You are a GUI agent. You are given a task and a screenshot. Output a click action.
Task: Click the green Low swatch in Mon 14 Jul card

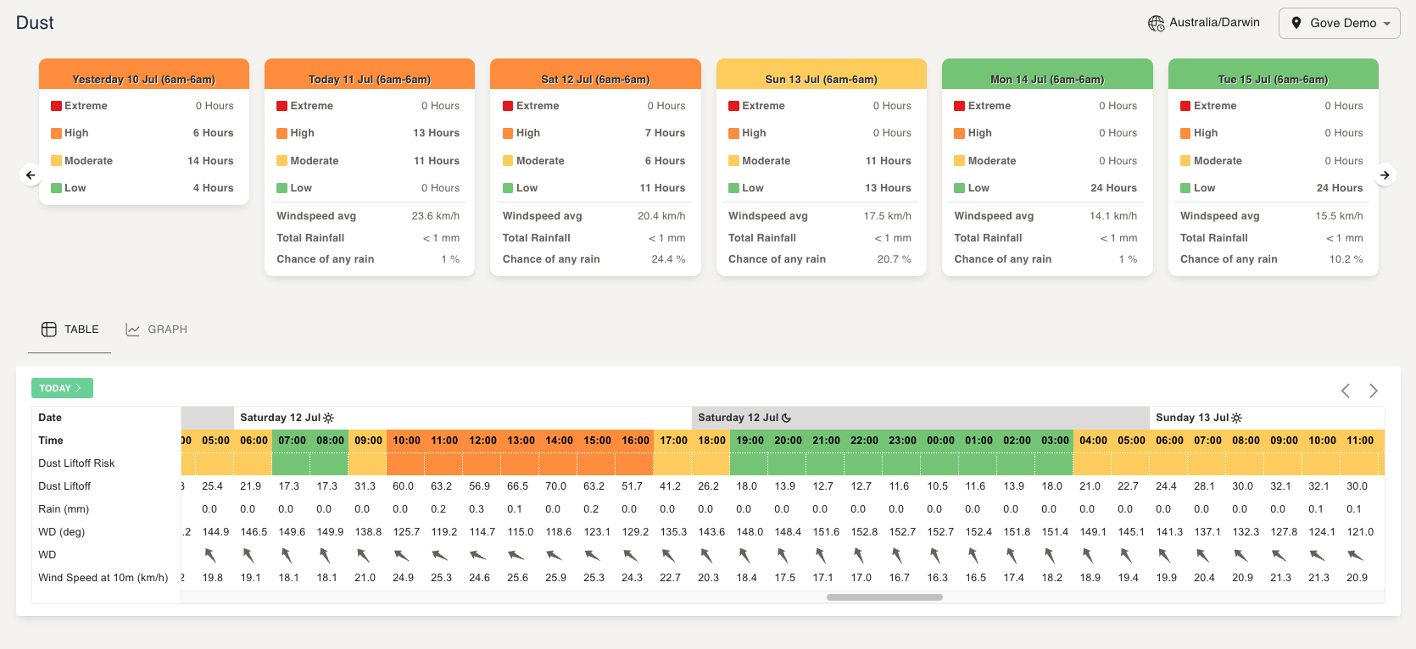tap(960, 188)
